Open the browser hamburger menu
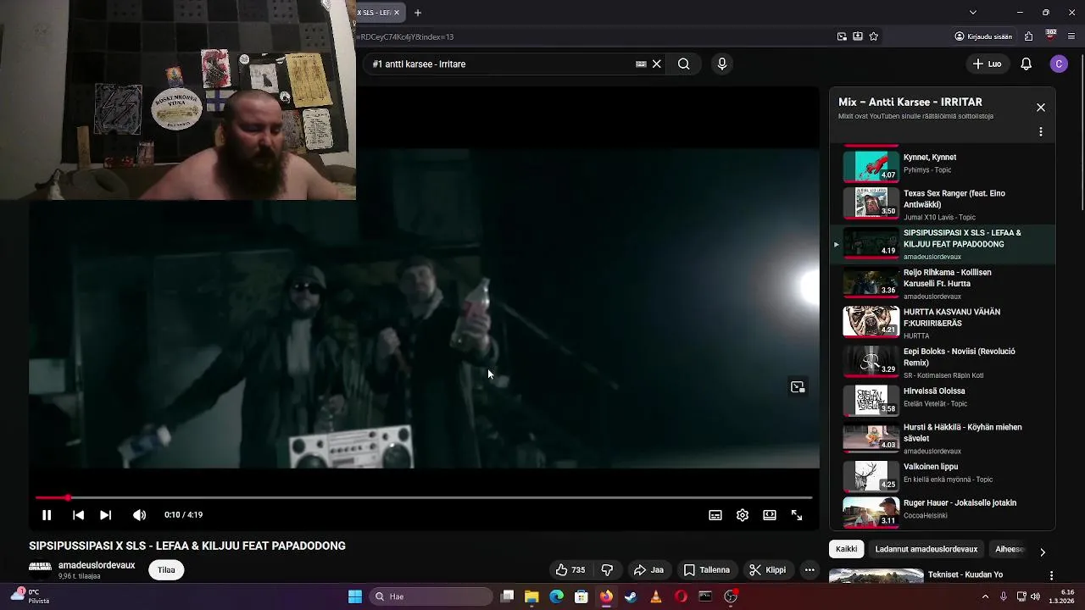This screenshot has height=610, width=1085. click(1072, 36)
